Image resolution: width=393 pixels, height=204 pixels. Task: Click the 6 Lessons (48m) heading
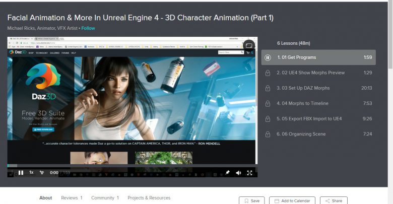click(294, 43)
